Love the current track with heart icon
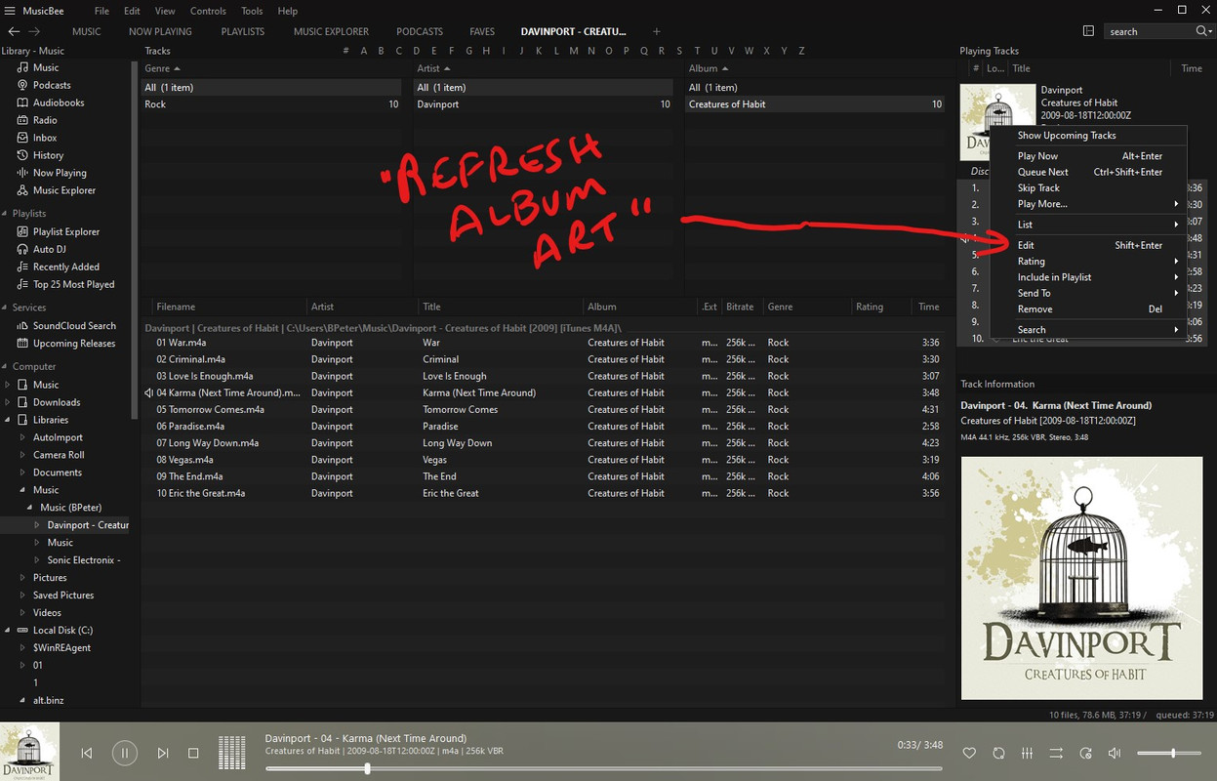This screenshot has width=1217, height=781. pyautogui.click(x=969, y=753)
